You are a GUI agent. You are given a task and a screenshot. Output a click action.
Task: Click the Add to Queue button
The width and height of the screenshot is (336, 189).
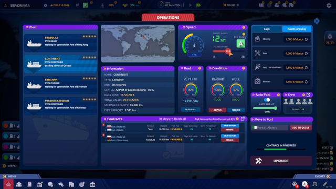point(301,128)
